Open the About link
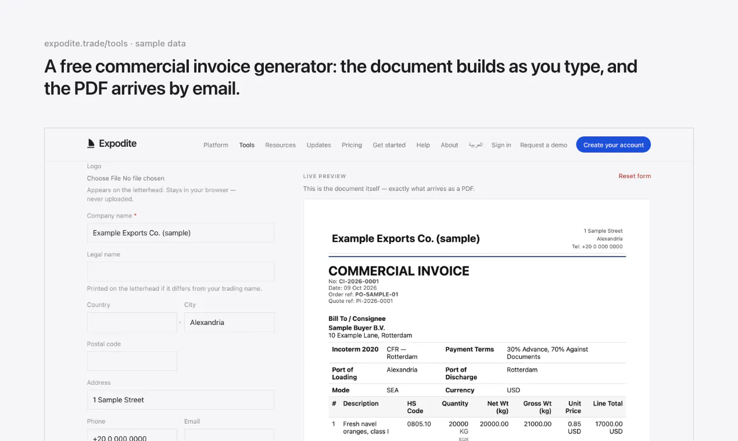Image resolution: width=738 pixels, height=441 pixels. tap(449, 145)
